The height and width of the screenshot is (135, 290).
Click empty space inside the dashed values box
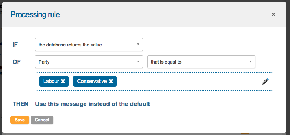[x=185, y=82]
